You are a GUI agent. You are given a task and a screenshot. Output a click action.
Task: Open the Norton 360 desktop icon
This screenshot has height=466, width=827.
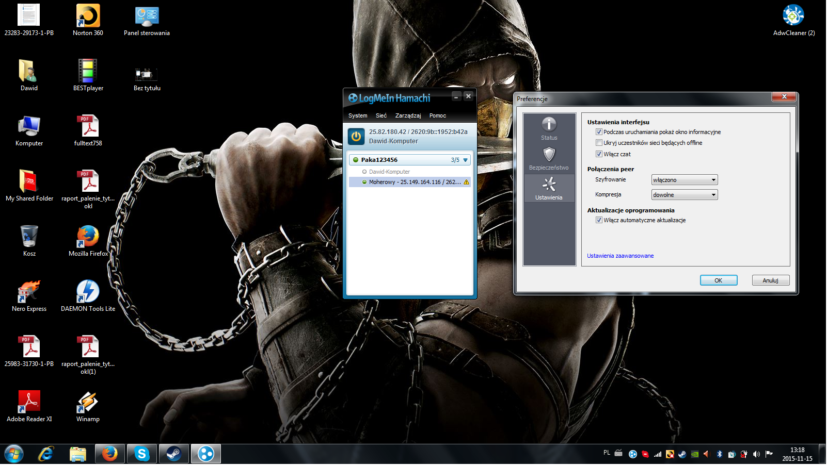(x=88, y=20)
